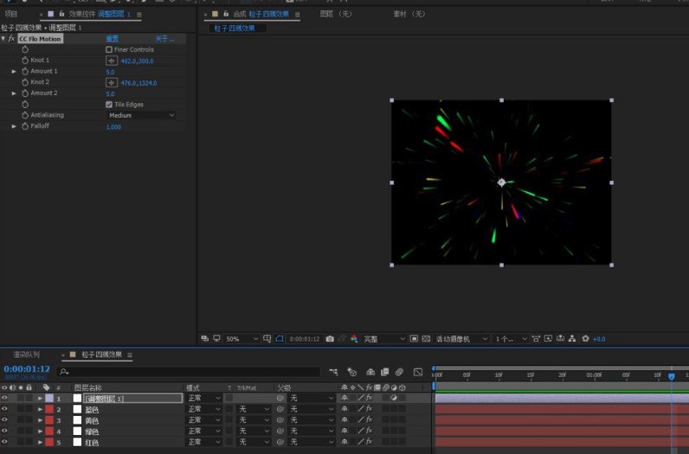
Task: Hide the 蓝色 layer with eye icon
Action: click(x=4, y=409)
